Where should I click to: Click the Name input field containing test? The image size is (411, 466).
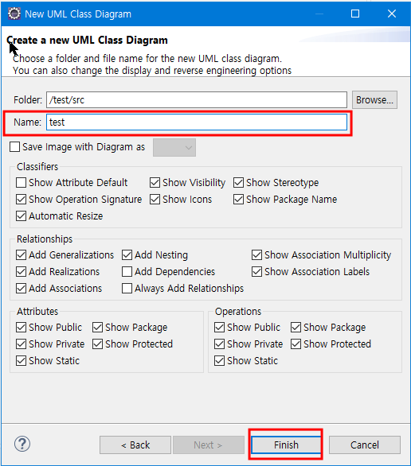197,122
